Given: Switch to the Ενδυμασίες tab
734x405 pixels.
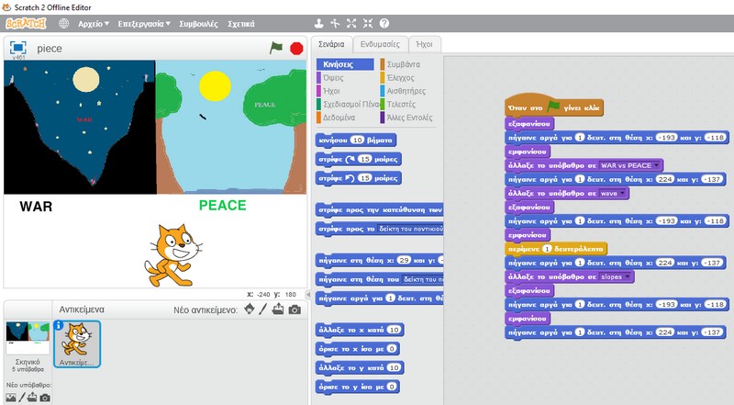Looking at the screenshot, I should 378,44.
